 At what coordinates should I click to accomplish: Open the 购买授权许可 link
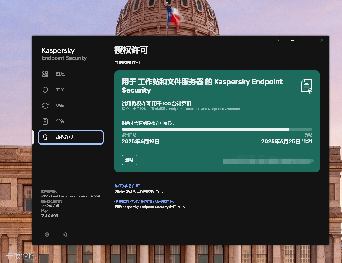pyautogui.click(x=127, y=186)
